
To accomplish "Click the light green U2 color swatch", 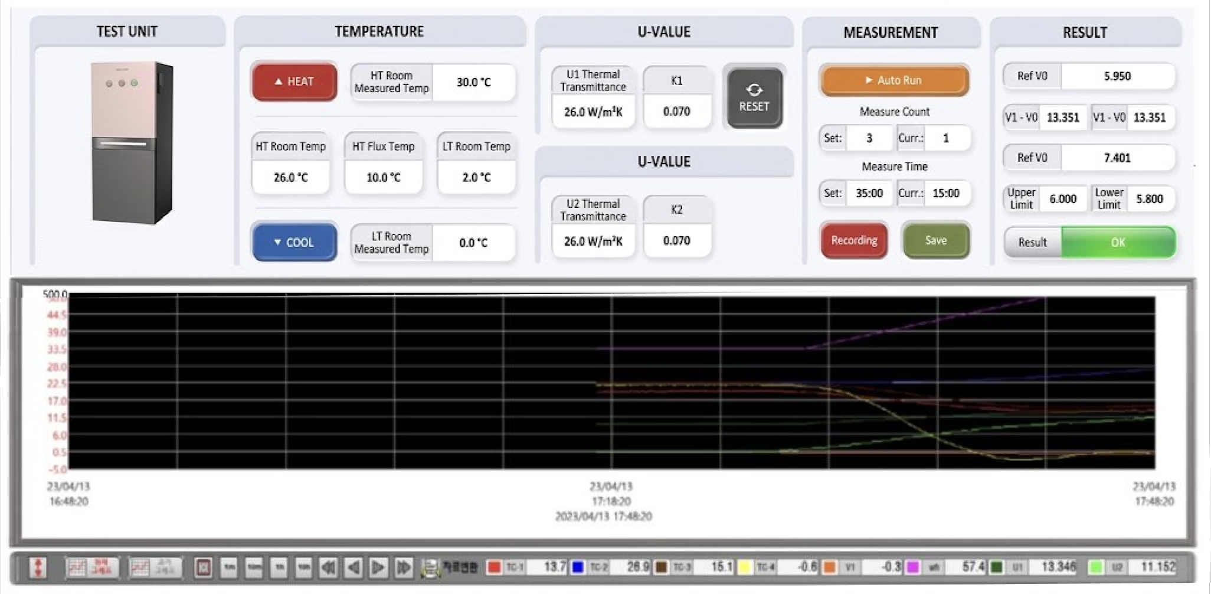I will [x=1096, y=567].
